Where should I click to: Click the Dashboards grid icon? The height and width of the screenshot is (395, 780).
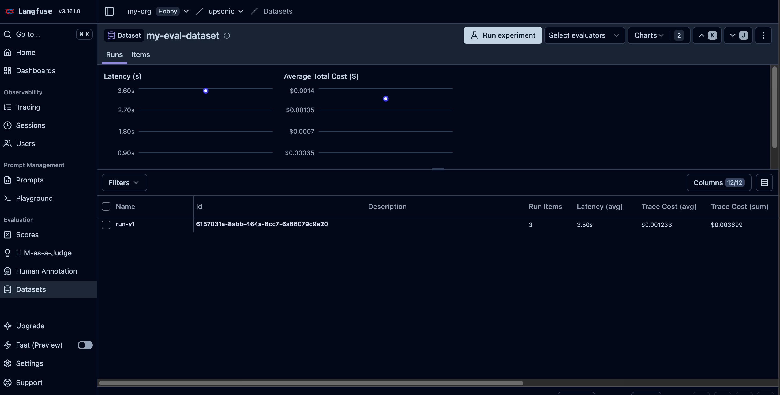click(7, 70)
